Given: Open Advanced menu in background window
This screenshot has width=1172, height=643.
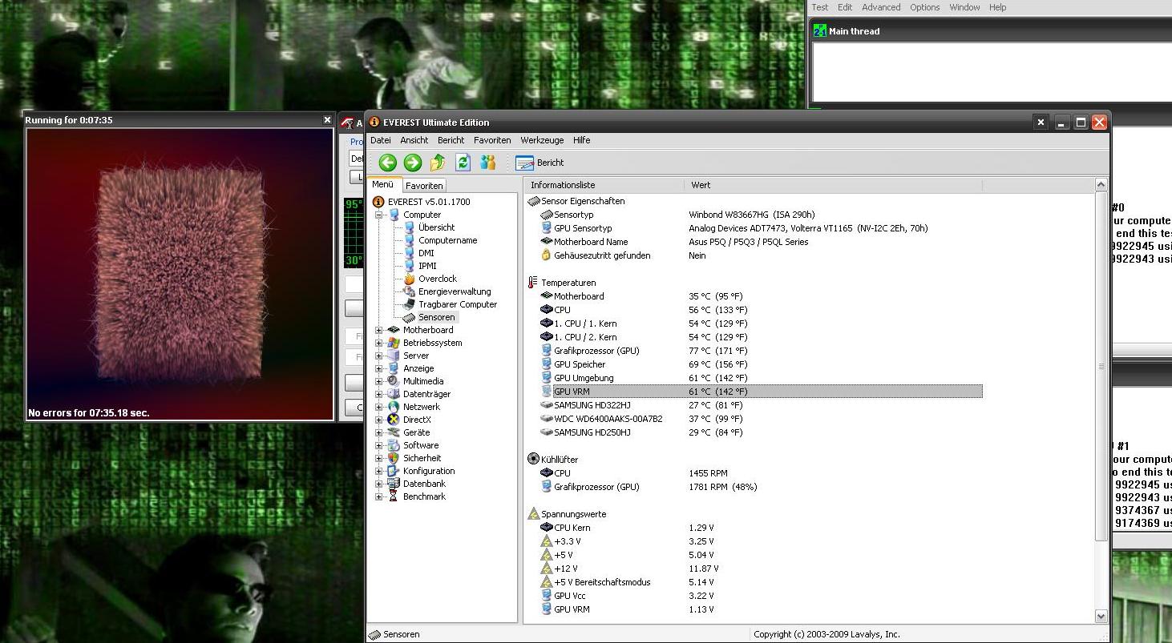Looking at the screenshot, I should click(881, 7).
